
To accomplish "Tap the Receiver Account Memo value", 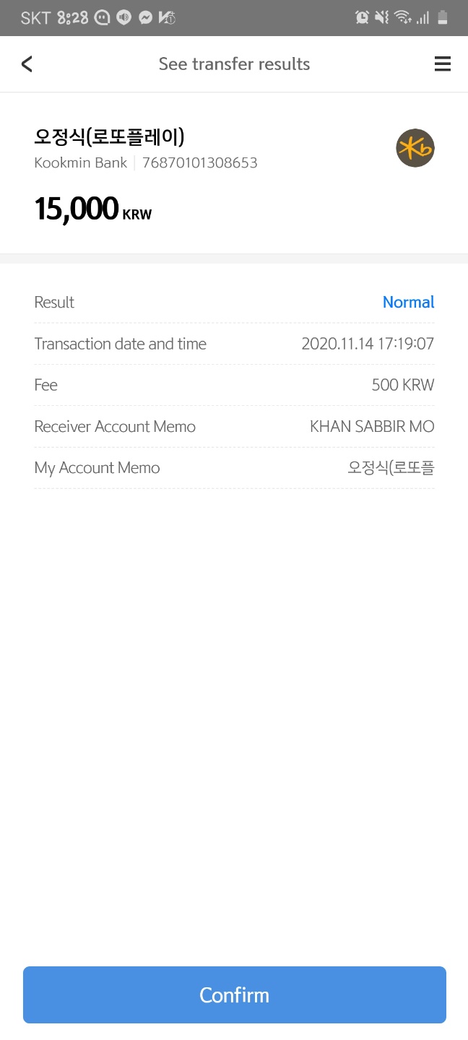I will coord(372,426).
